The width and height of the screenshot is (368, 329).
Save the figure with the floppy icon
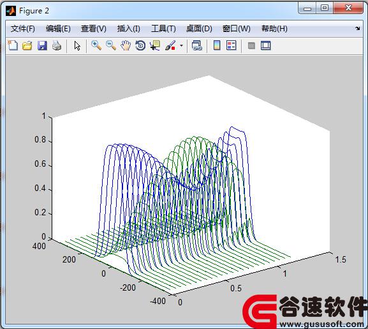[42, 45]
